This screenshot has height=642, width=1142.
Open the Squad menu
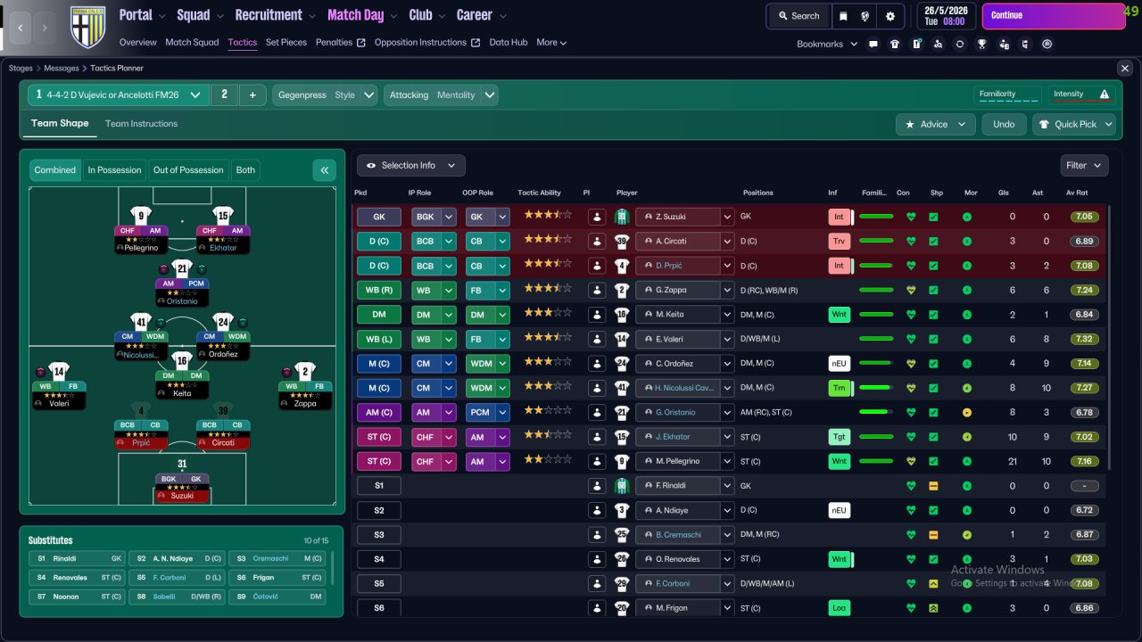[200, 15]
